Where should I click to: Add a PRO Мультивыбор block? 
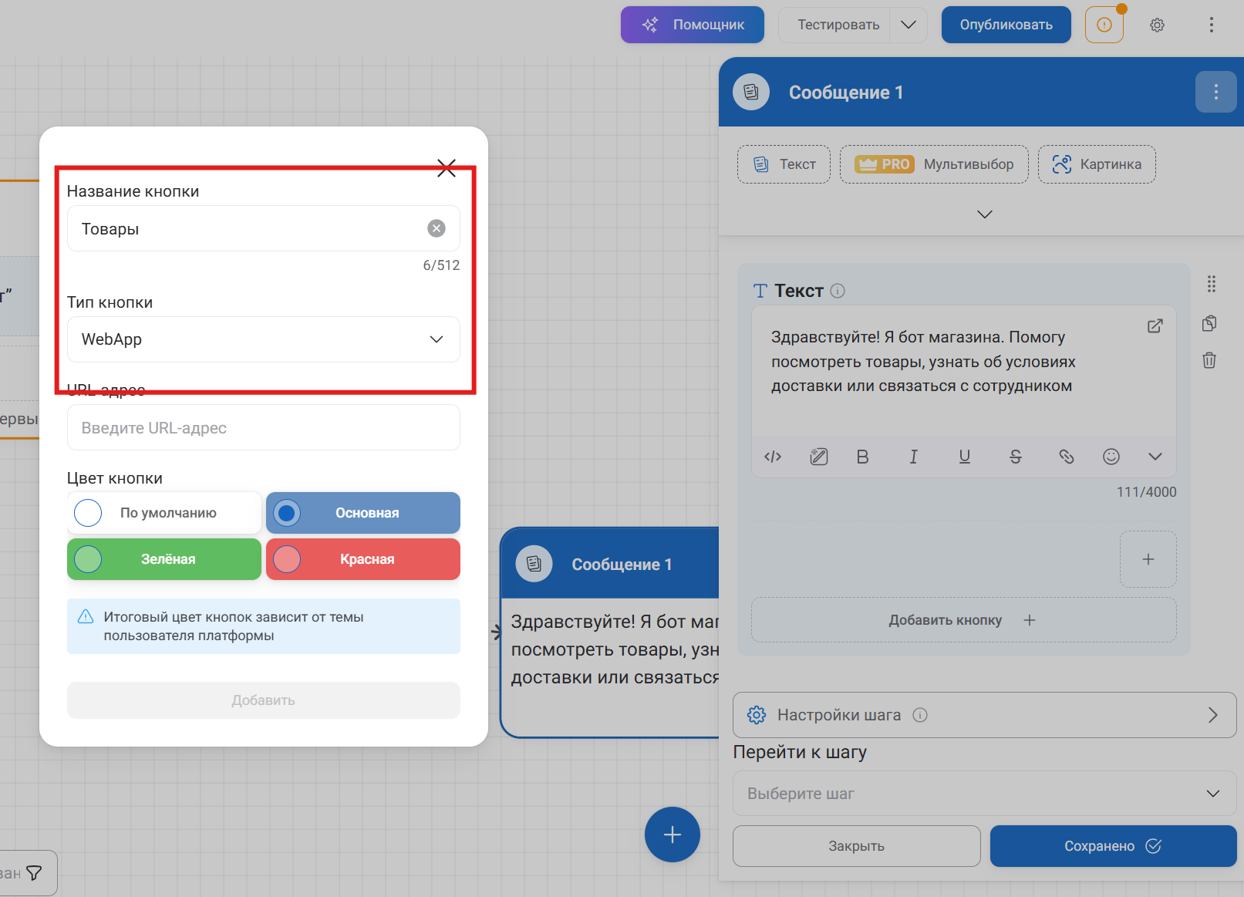tap(934, 164)
